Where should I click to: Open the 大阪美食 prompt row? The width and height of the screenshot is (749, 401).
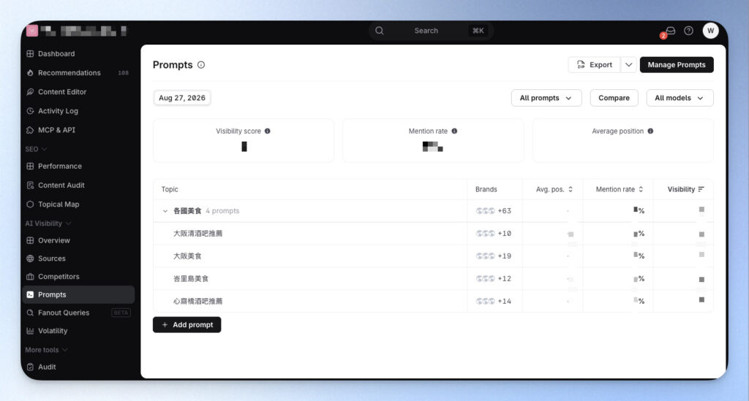point(433,256)
